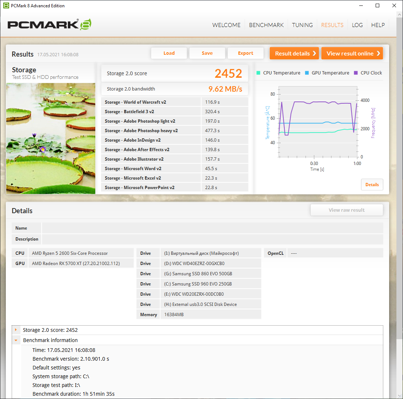Select the Adobe InDesign v2 row

point(175,140)
